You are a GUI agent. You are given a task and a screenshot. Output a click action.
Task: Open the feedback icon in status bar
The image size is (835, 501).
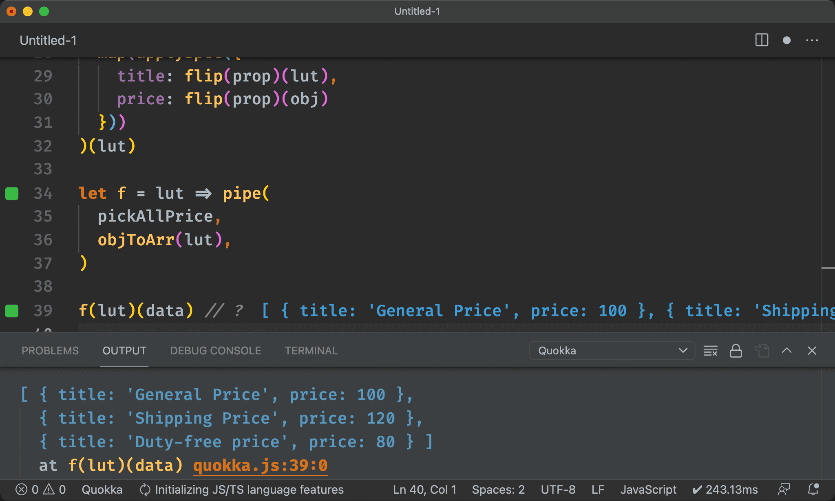[784, 490]
